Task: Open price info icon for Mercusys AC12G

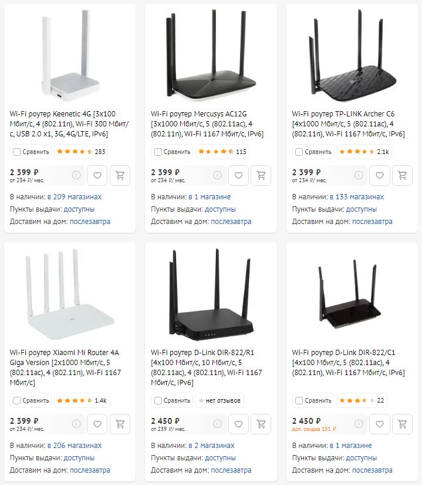Action: pyautogui.click(x=217, y=175)
